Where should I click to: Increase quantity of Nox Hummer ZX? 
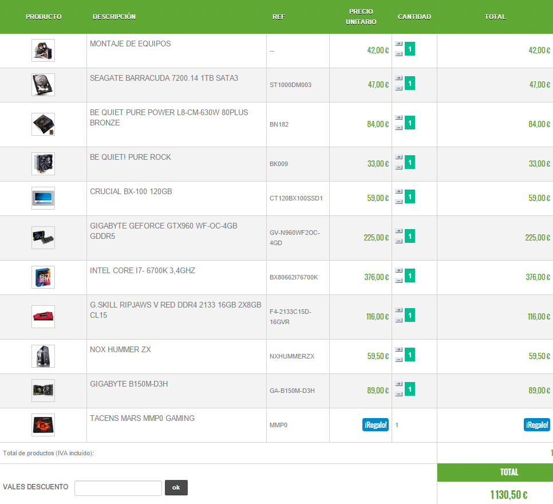398,349
